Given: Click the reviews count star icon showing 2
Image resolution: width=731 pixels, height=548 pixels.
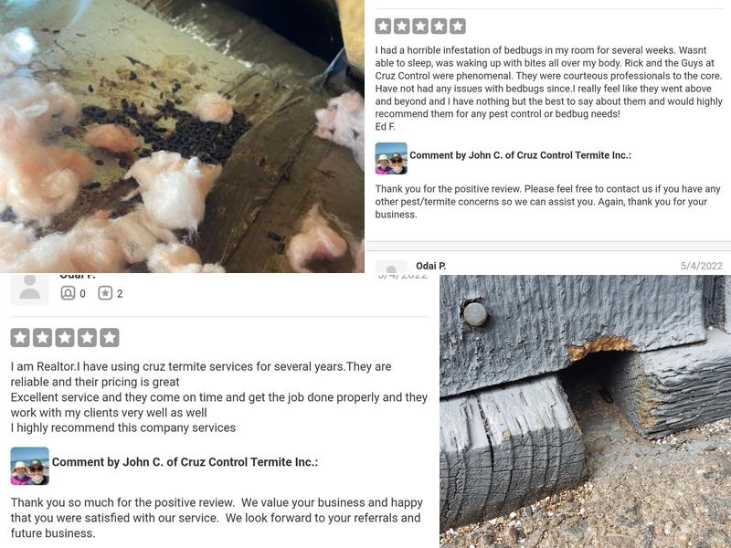Looking at the screenshot, I should point(105,293).
